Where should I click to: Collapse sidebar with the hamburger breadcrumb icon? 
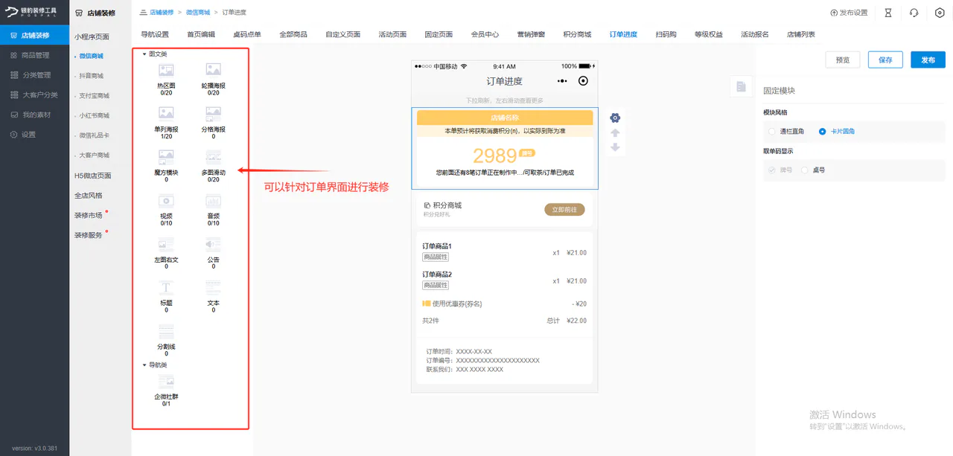click(143, 13)
